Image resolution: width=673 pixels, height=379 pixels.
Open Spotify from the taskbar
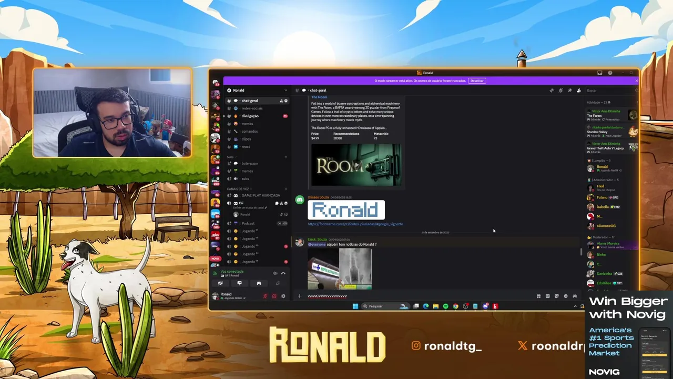[x=445, y=306]
